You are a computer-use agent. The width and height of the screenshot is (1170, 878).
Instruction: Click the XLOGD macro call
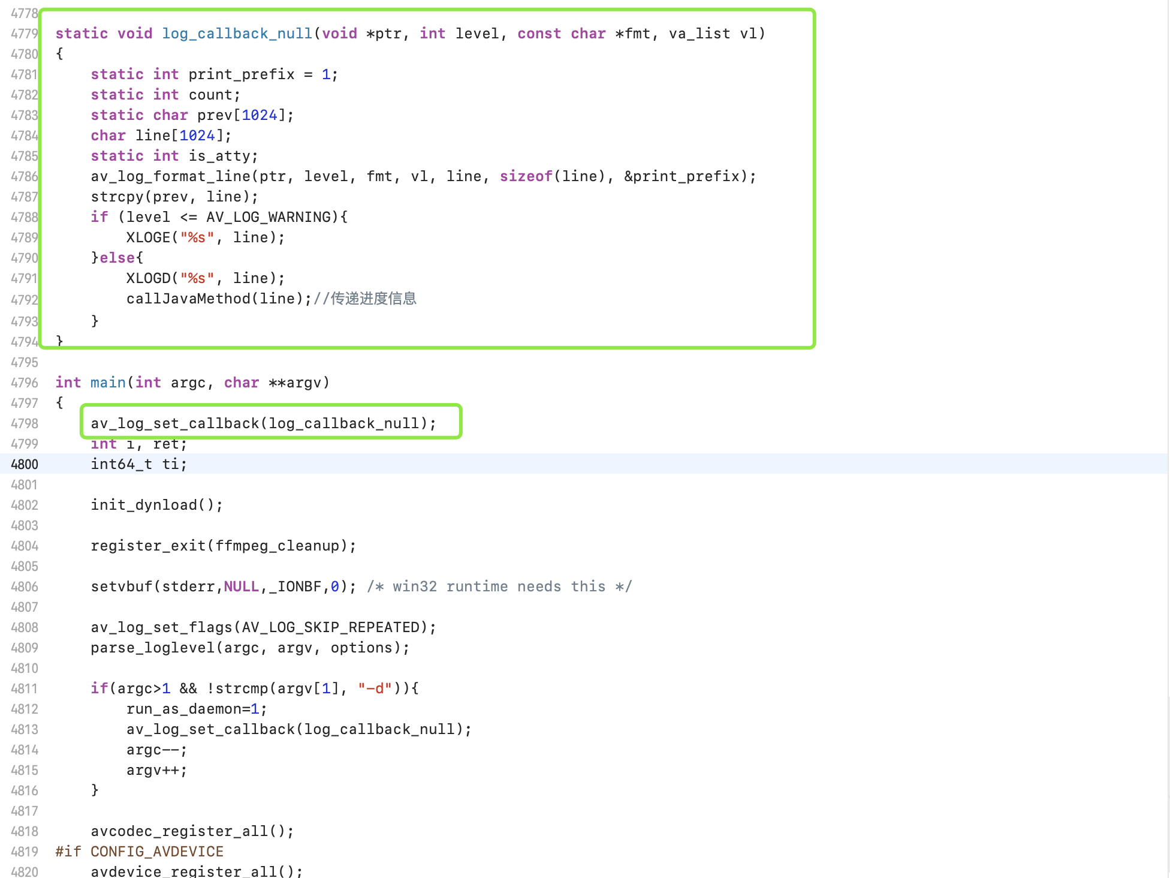click(149, 278)
